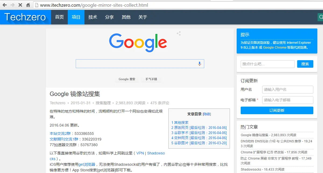Jump to 4 变种网页 section
Viewport: 323px width, 173px height.
click(199, 138)
